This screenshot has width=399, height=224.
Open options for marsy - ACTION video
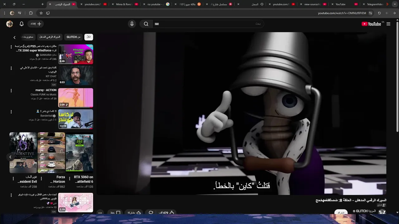(x=11, y=91)
